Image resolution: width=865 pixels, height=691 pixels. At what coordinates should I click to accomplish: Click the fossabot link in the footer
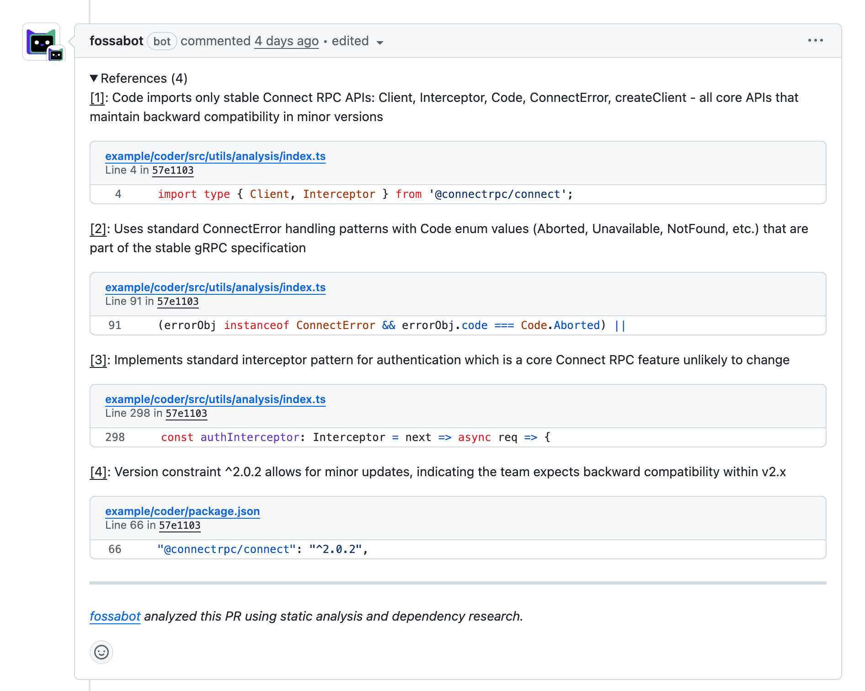(114, 616)
